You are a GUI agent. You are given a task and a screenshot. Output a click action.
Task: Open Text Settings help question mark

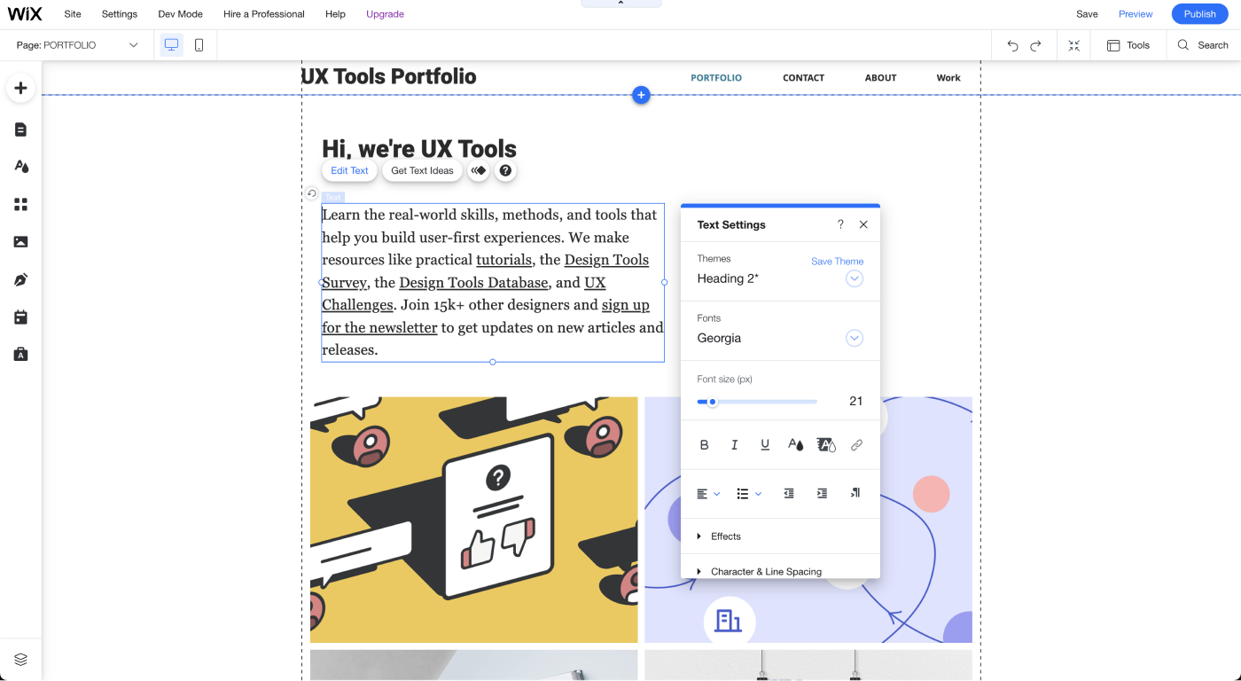click(840, 224)
